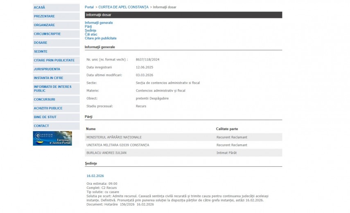Screen dimensions: 350x213
Task: Open the European e-Justice Portal banner
Action: point(52,139)
